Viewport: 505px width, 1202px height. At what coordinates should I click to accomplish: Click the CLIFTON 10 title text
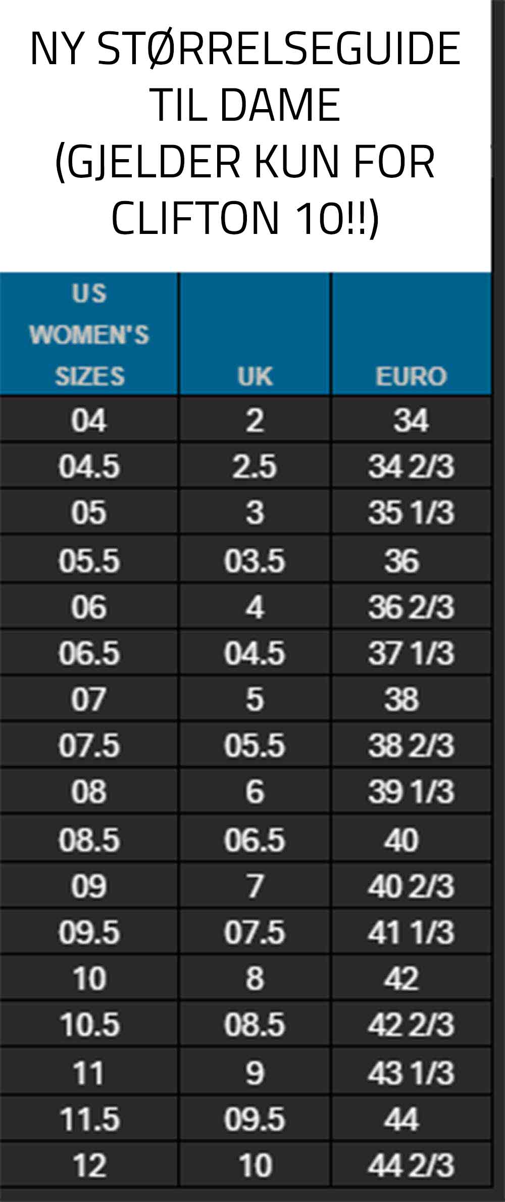point(245,218)
